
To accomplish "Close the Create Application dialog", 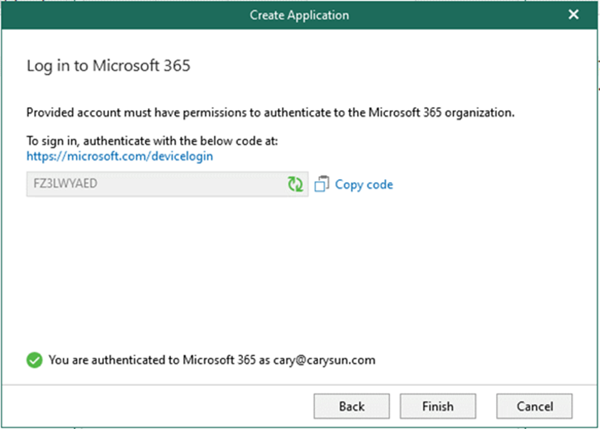I will tap(573, 14).
